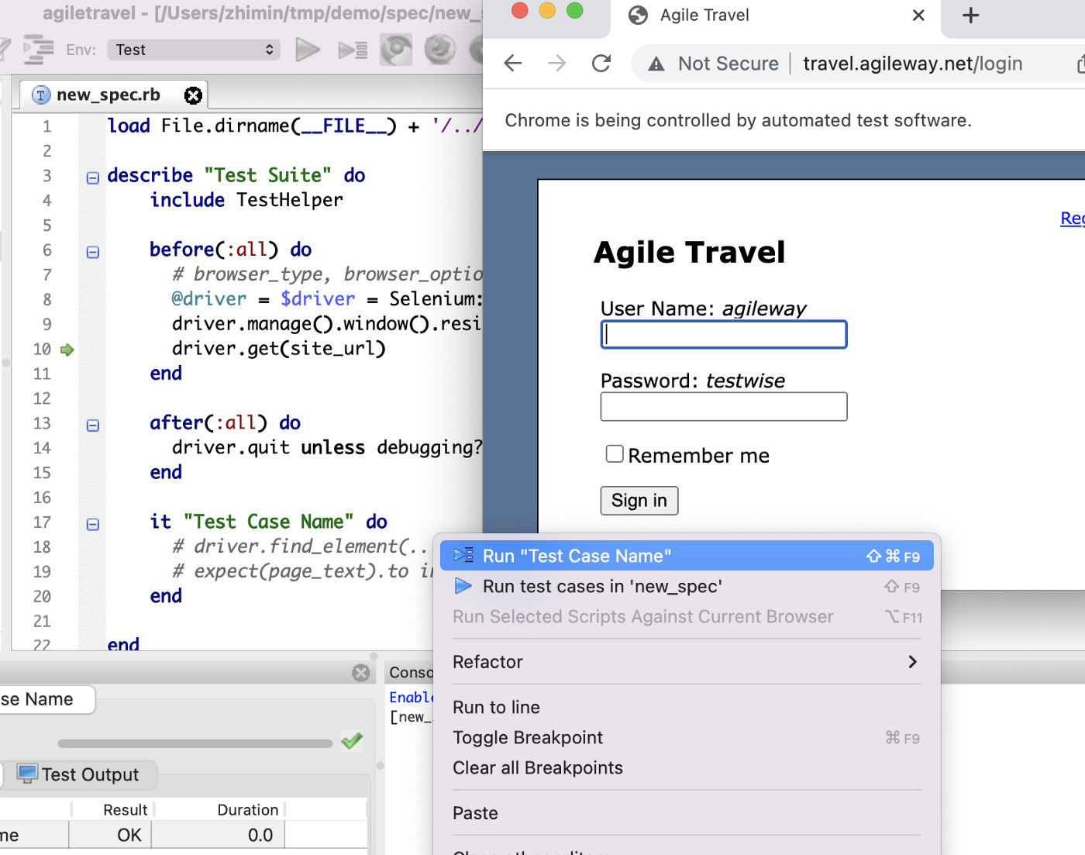The width and height of the screenshot is (1085, 855).
Task: Click the file-type icon on the new_spec.rb tab
Action: tap(41, 95)
